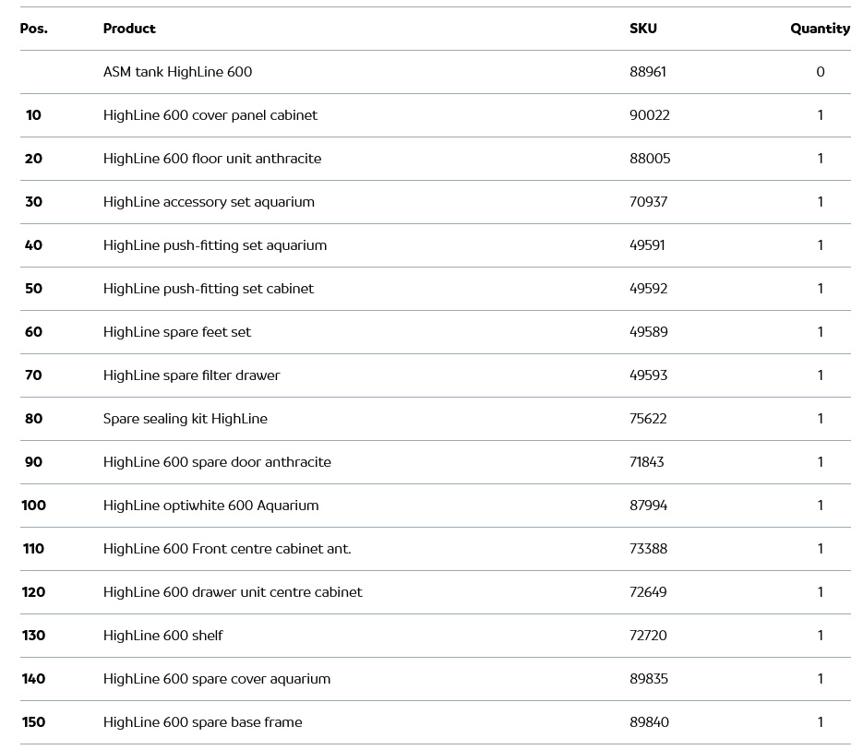The width and height of the screenshot is (863, 750).
Task: Select HighLine 600 spare door anthracite
Action: point(217,462)
